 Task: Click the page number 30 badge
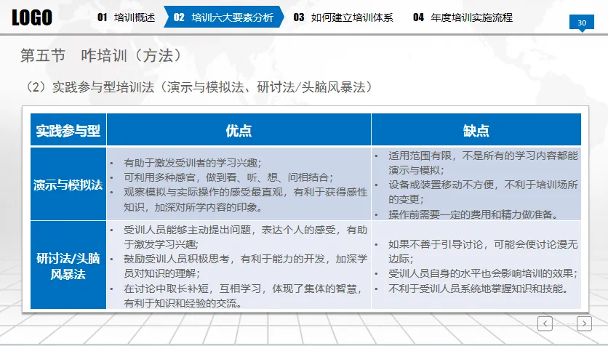tap(582, 23)
